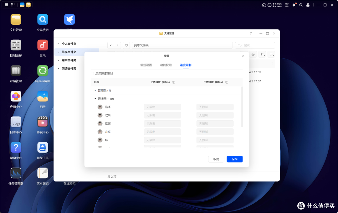Select the 速度限制 tab
Image resolution: width=338 pixels, height=213 pixels.
tap(186, 65)
